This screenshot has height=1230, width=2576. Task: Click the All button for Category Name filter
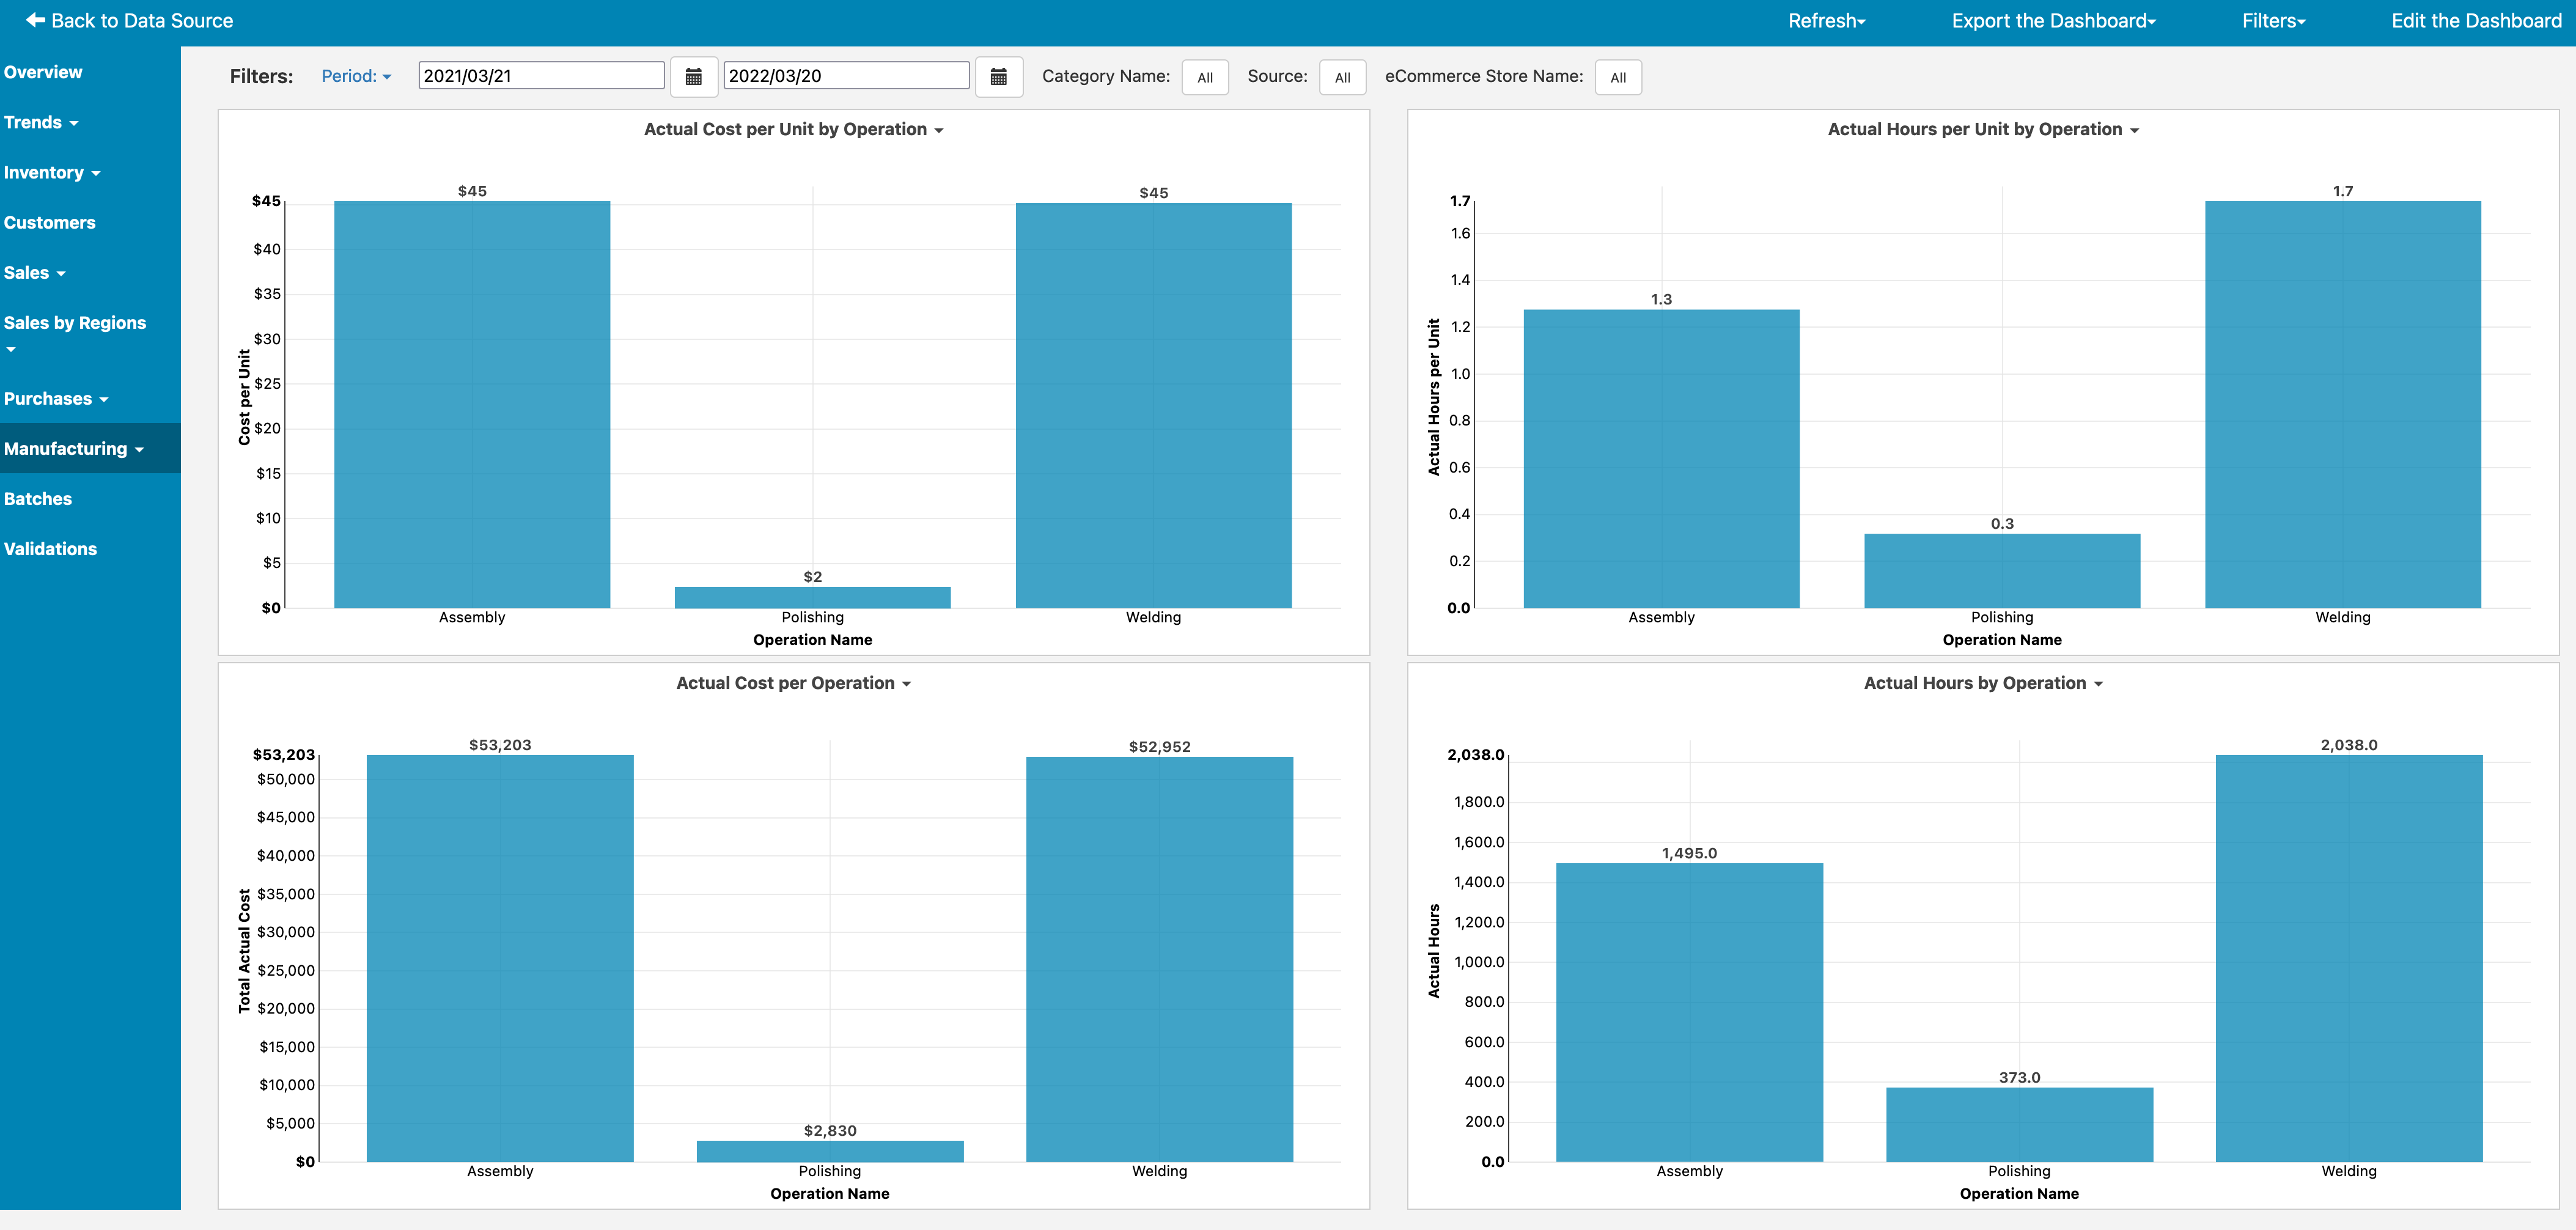tap(1205, 77)
